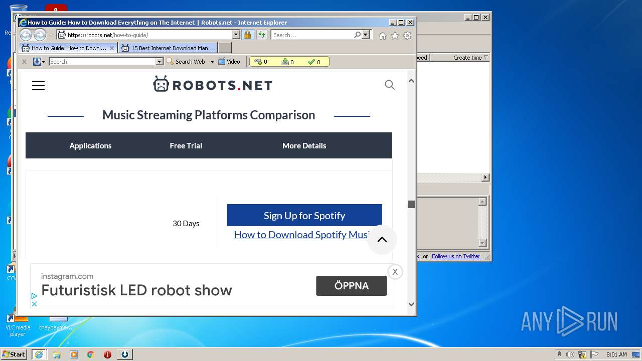Click the downloads counter icon showing 0
The height and width of the screenshot is (361, 642).
point(285,62)
